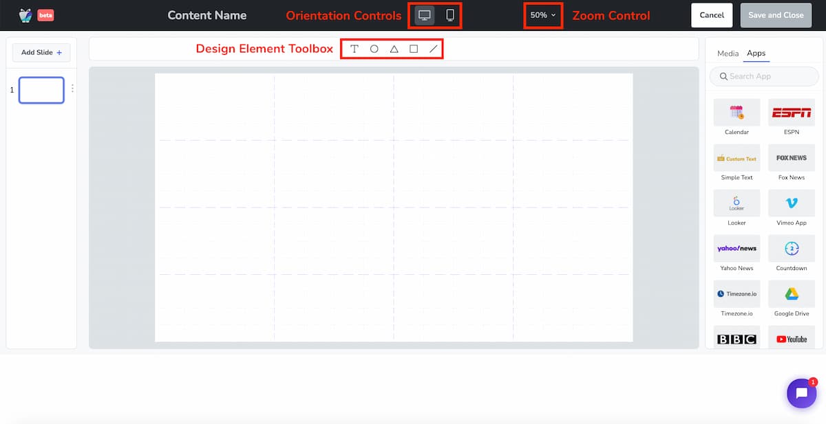Click the Cancel button

712,15
